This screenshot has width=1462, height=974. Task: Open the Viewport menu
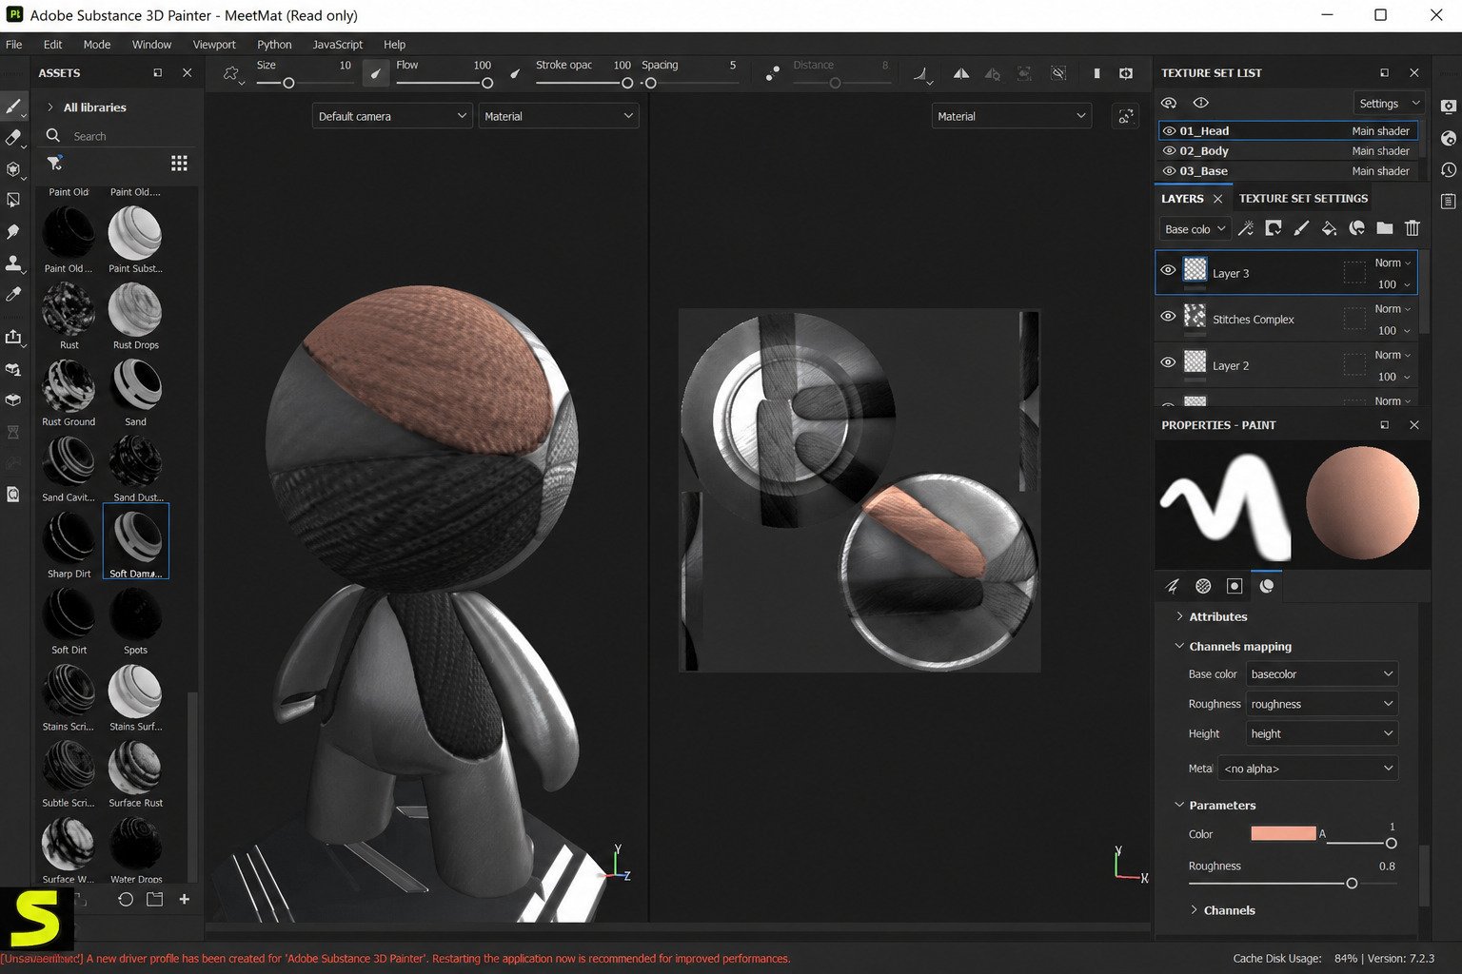(x=214, y=45)
